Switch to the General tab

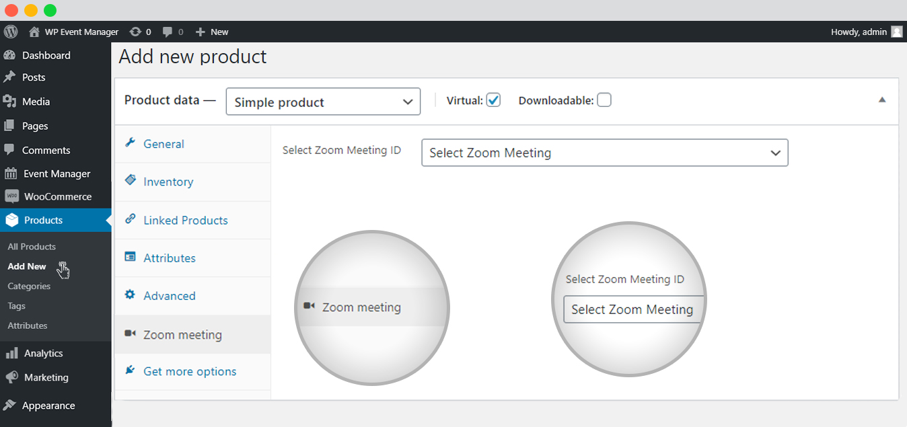coord(192,144)
